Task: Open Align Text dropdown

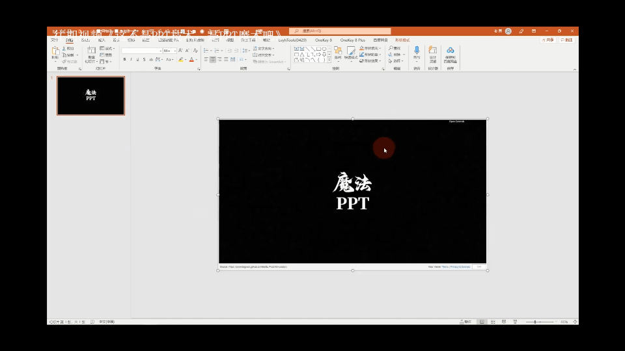Action: [264, 55]
